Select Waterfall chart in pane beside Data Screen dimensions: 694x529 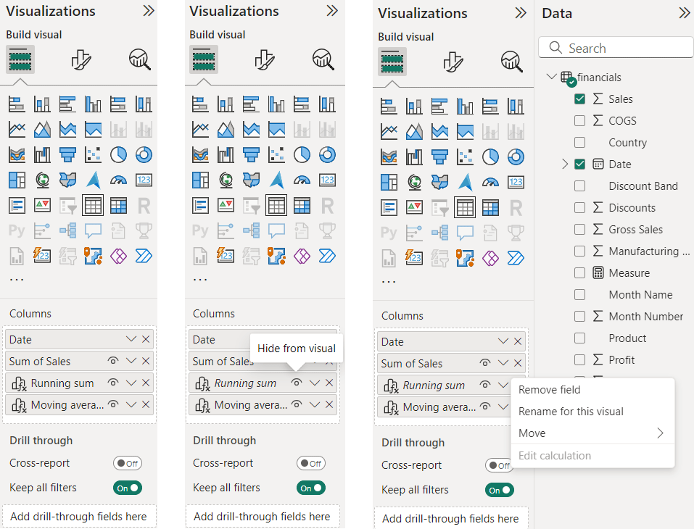(414, 157)
